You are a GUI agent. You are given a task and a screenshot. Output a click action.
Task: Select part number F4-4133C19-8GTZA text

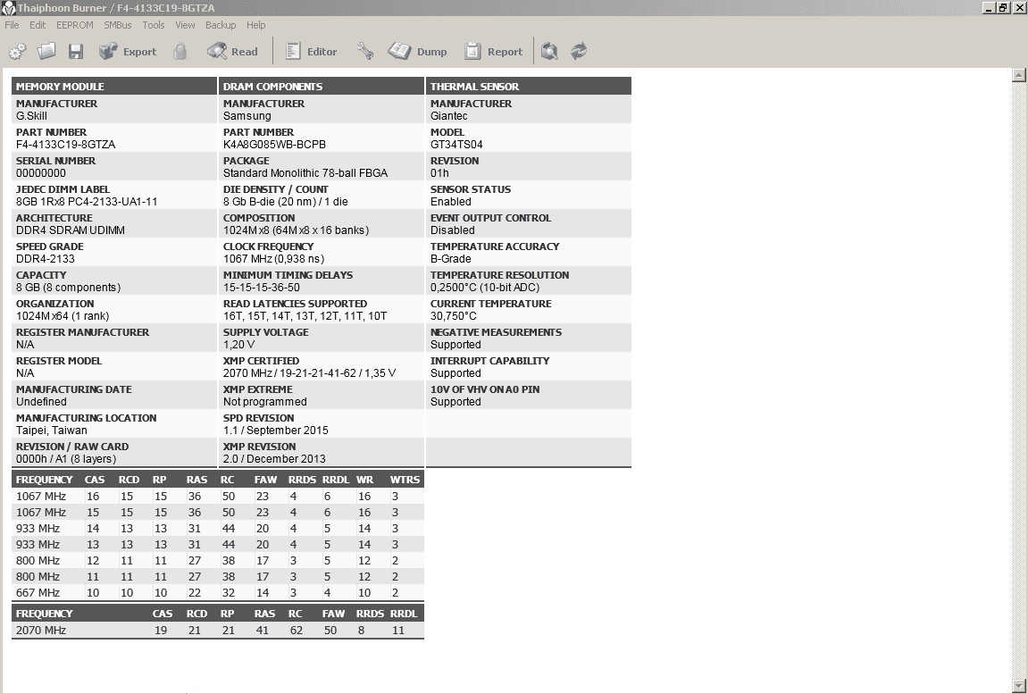[x=65, y=144]
